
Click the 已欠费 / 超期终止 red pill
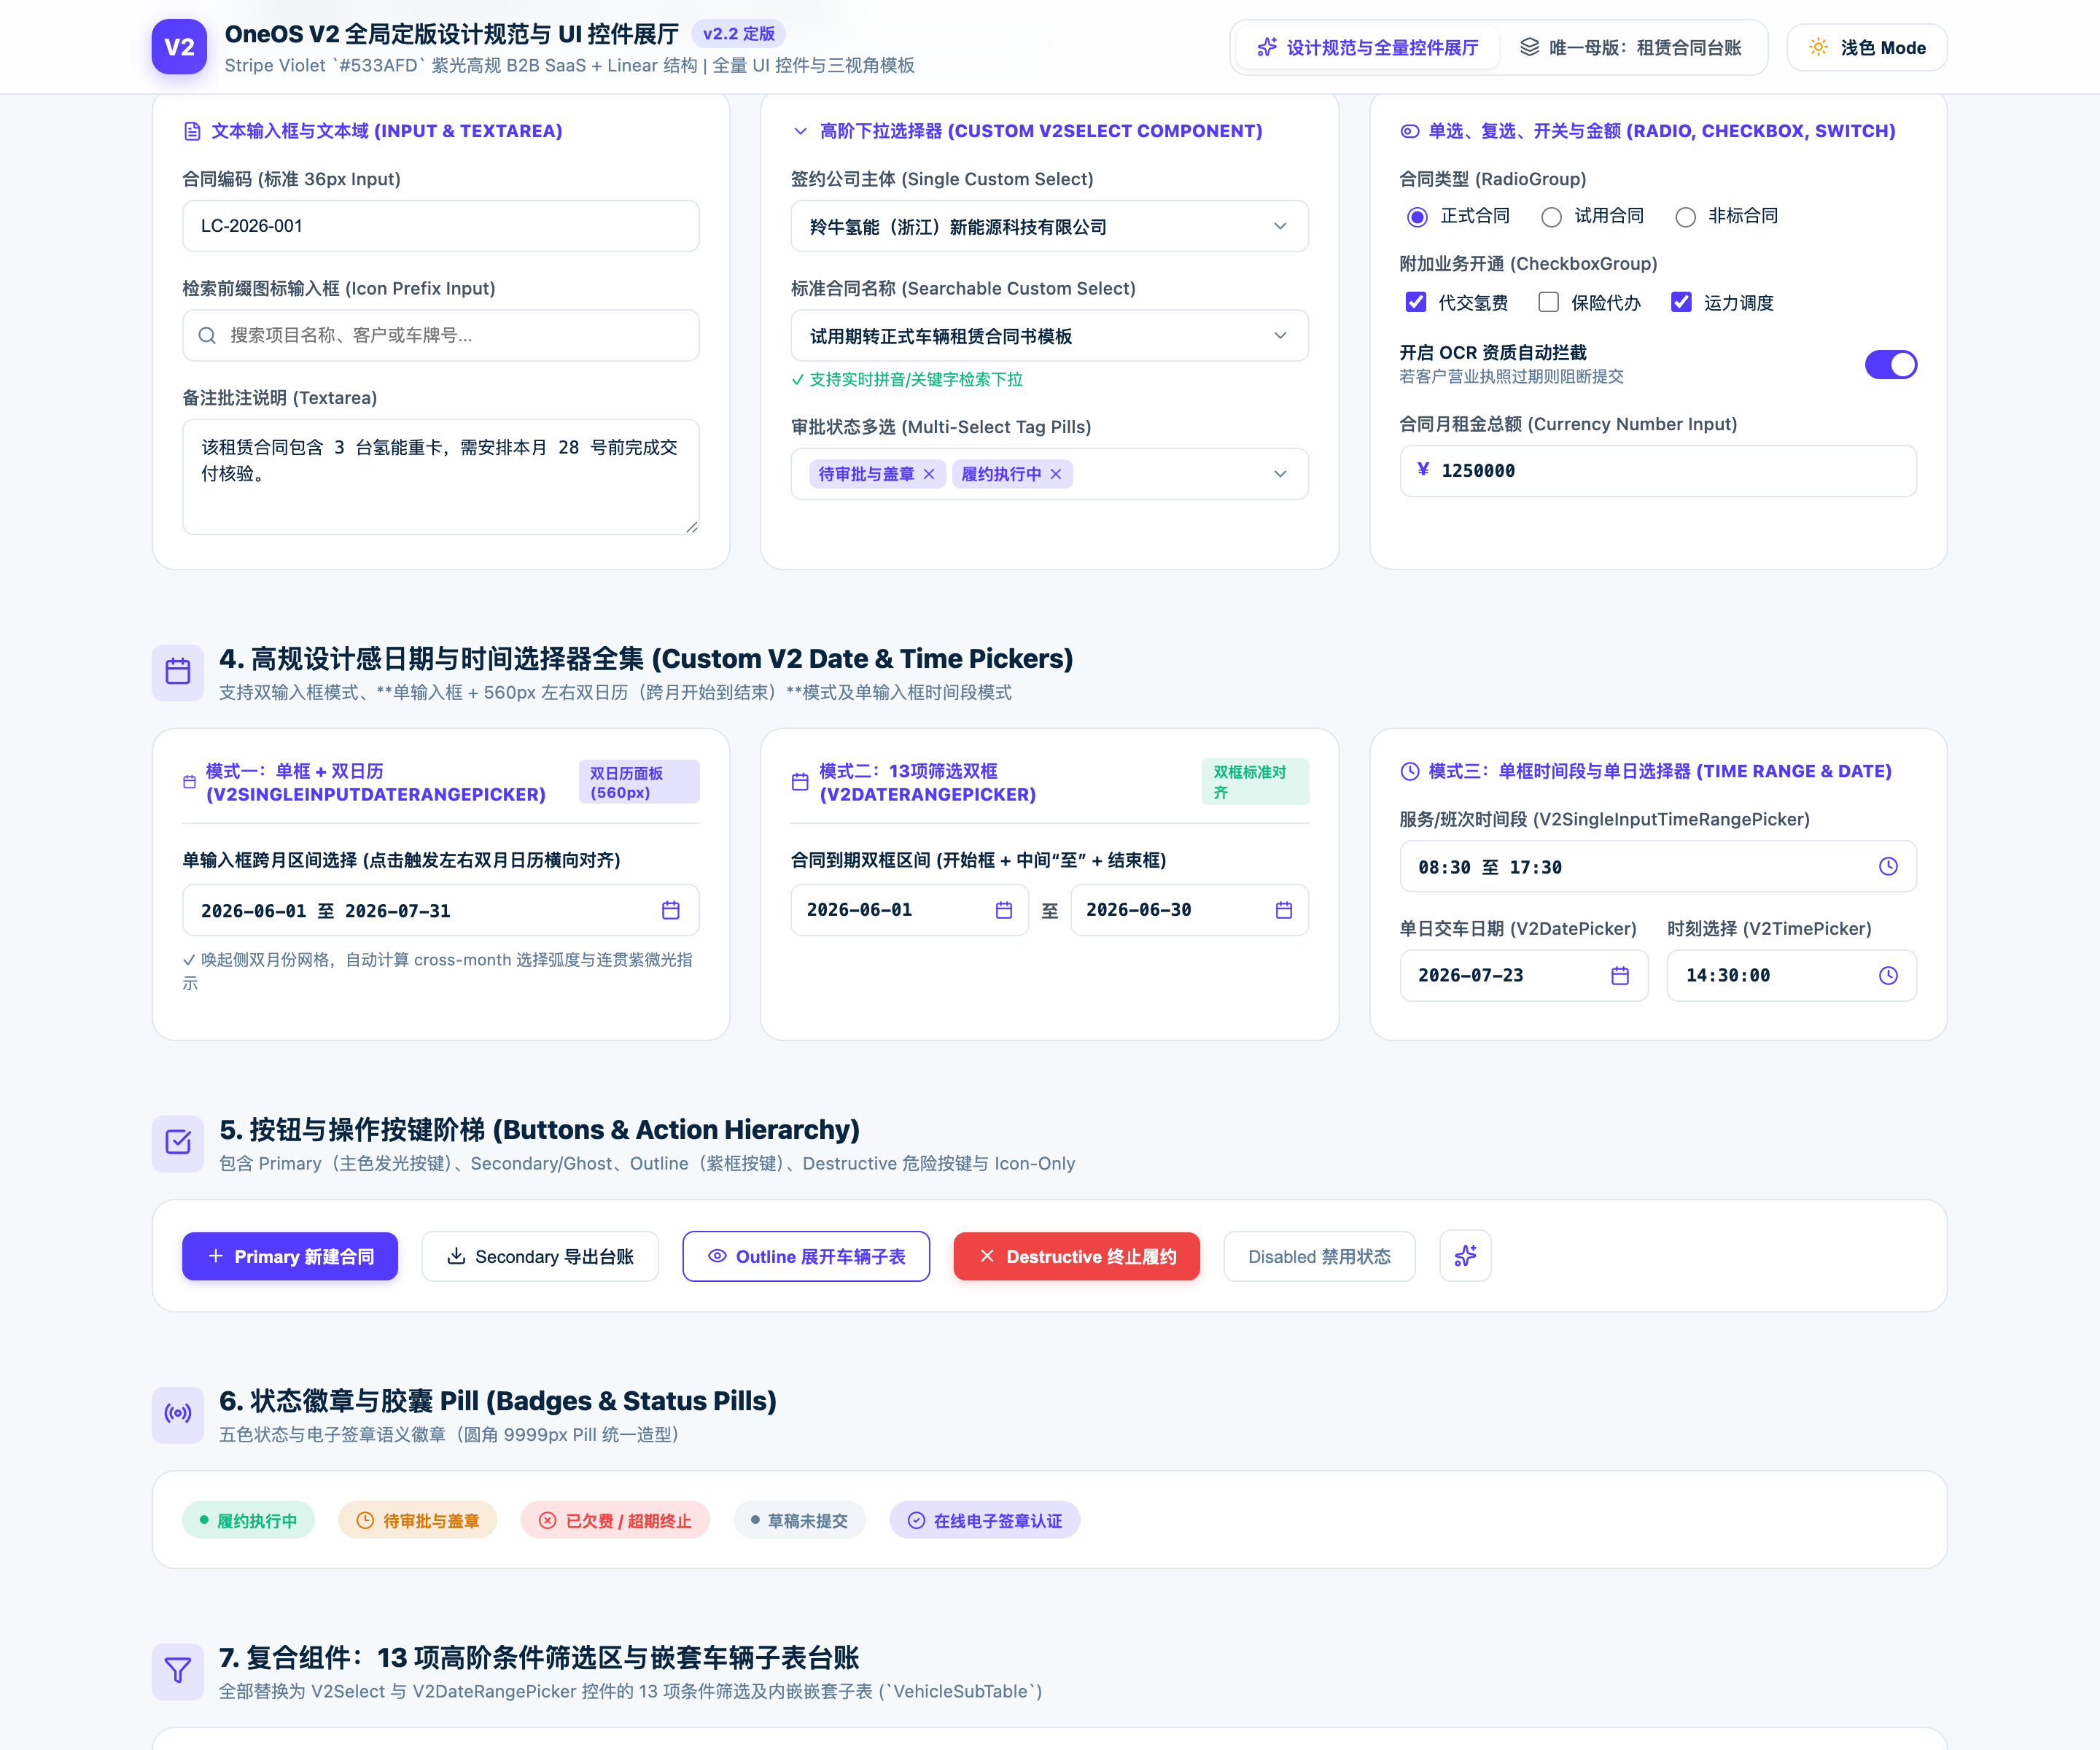615,1520
